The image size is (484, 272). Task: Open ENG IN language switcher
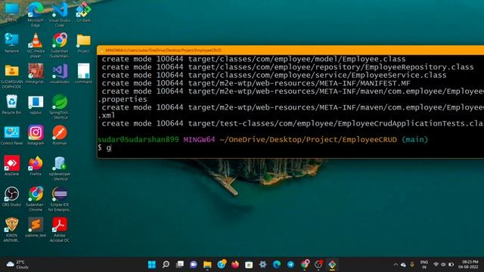point(424,264)
